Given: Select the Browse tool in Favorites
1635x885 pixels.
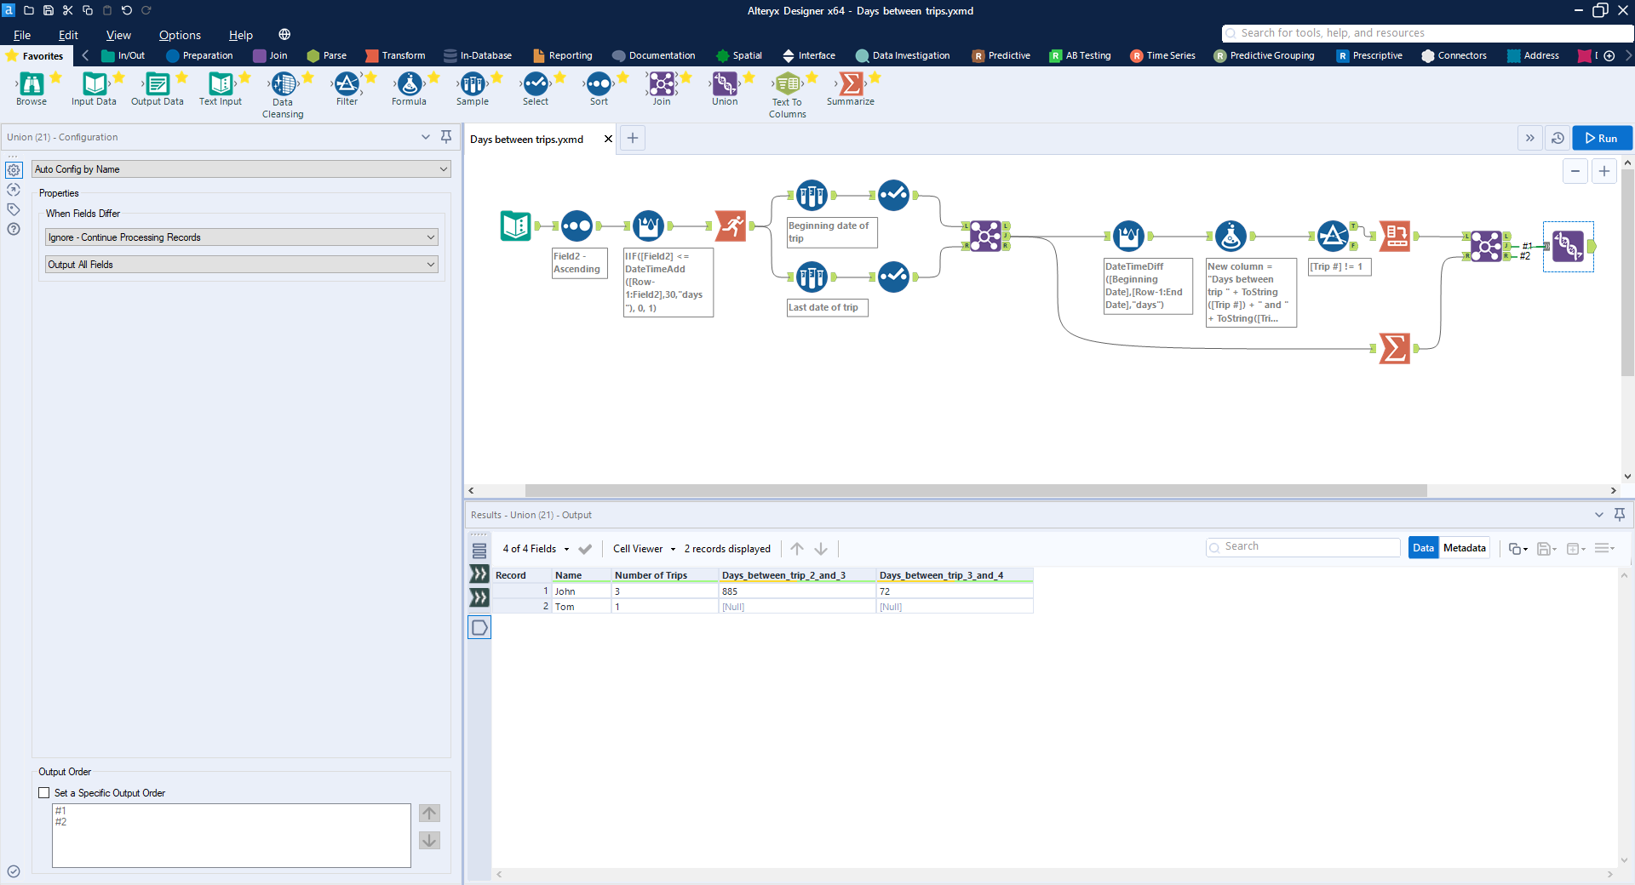Looking at the screenshot, I should tap(32, 84).
